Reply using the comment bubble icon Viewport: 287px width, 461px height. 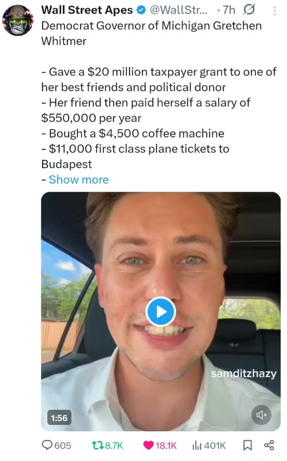(x=48, y=445)
